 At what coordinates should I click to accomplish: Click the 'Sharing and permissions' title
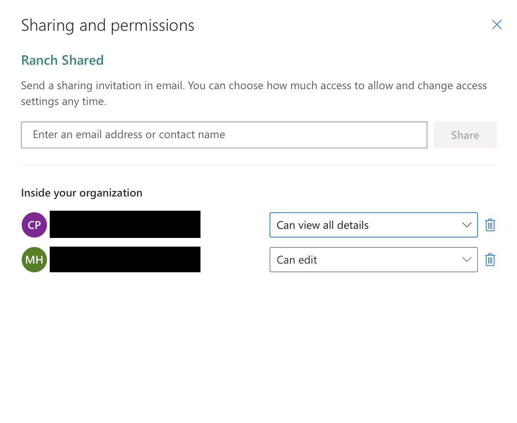[108, 26]
